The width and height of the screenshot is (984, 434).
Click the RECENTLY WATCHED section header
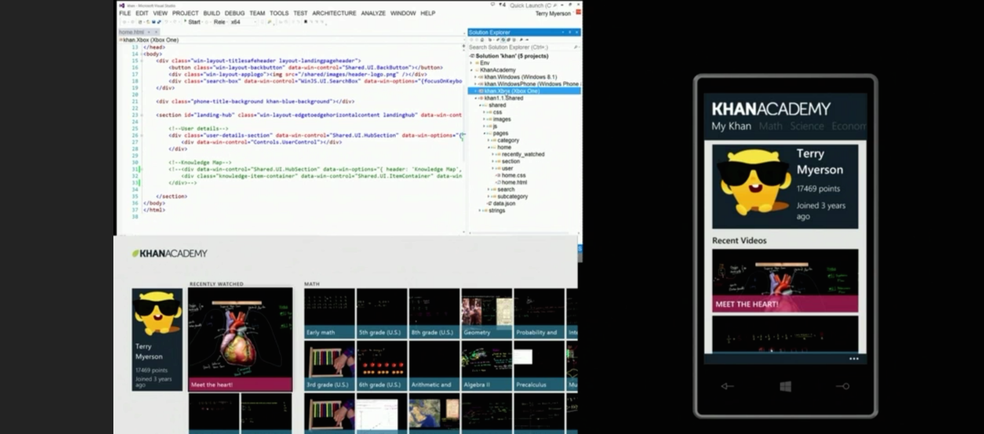click(x=216, y=284)
